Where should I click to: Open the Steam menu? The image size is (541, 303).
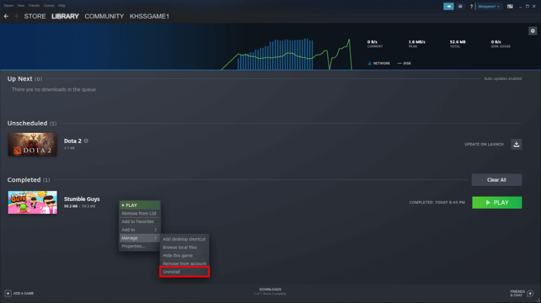pos(8,5)
